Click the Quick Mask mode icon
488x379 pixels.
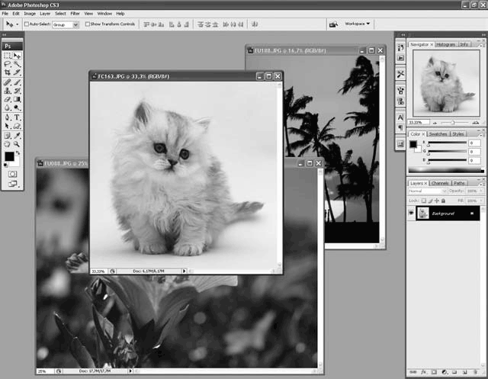12,174
